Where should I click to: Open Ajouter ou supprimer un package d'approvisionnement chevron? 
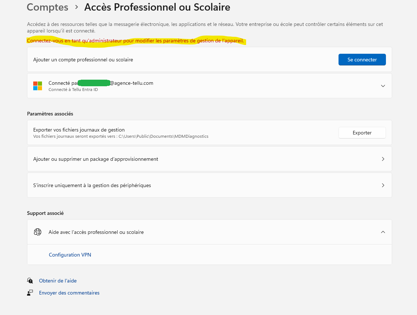(x=383, y=159)
